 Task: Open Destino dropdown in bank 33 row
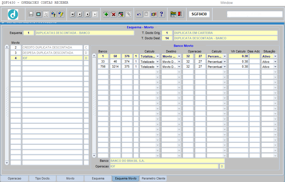pos(179,62)
